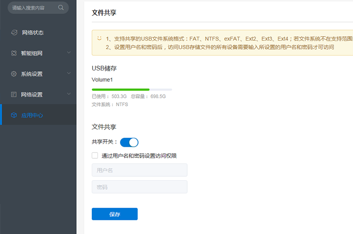Viewport: 353px width, 234px height.
Task: Click notice line 1 about USB formats
Action: 229,39
